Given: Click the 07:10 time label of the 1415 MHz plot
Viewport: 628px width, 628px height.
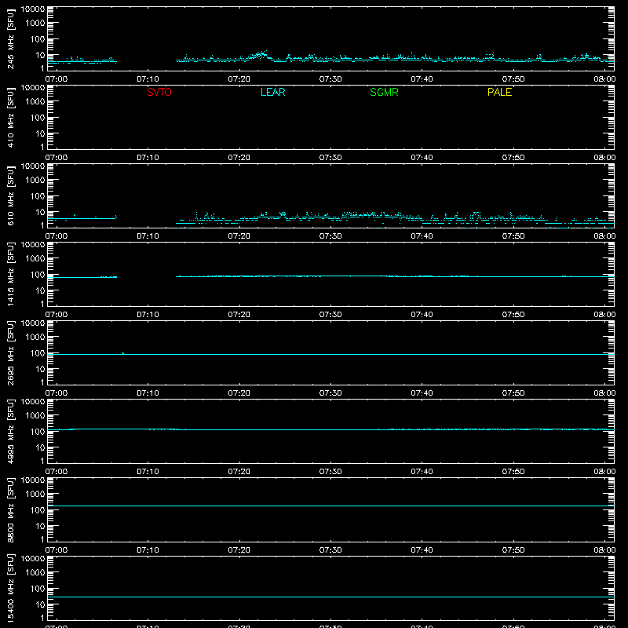Looking at the screenshot, I should [148, 315].
